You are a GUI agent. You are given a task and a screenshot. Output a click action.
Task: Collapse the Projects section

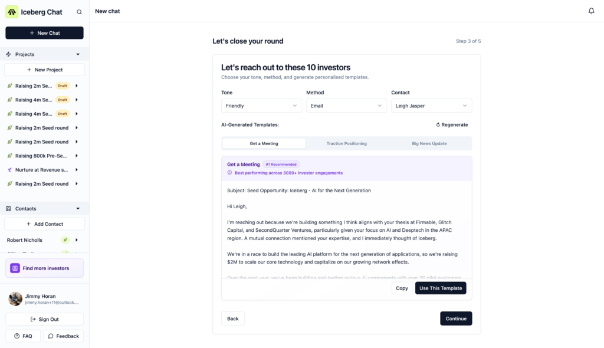pos(78,54)
